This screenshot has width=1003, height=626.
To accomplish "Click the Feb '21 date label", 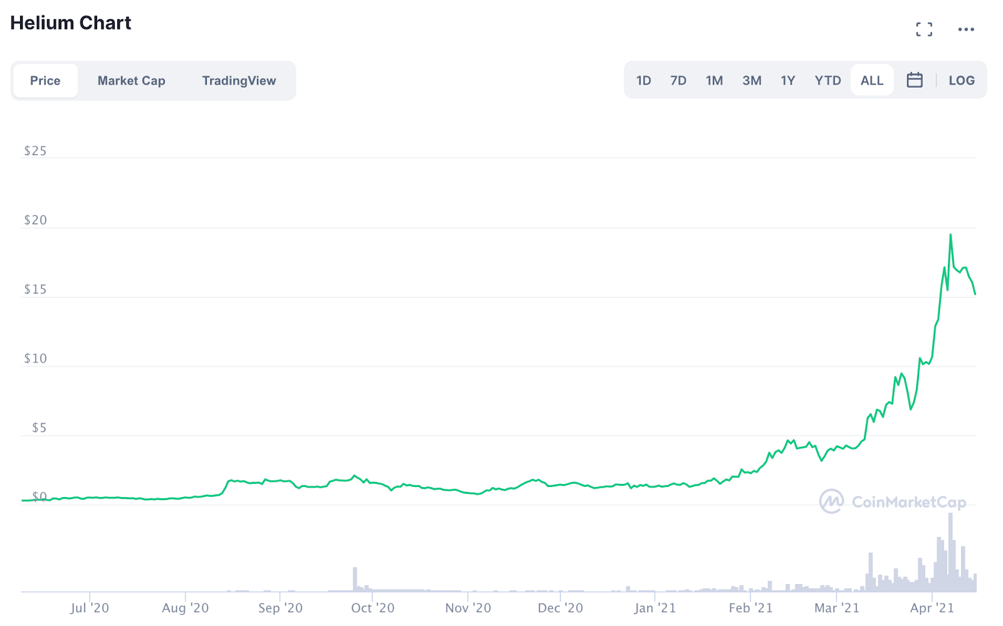I will 750,608.
